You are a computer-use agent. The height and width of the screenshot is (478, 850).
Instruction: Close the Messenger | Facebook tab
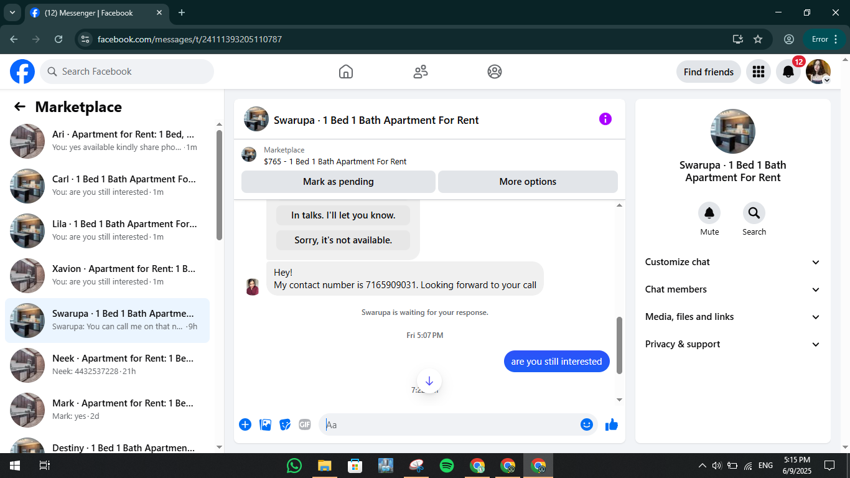click(x=159, y=12)
